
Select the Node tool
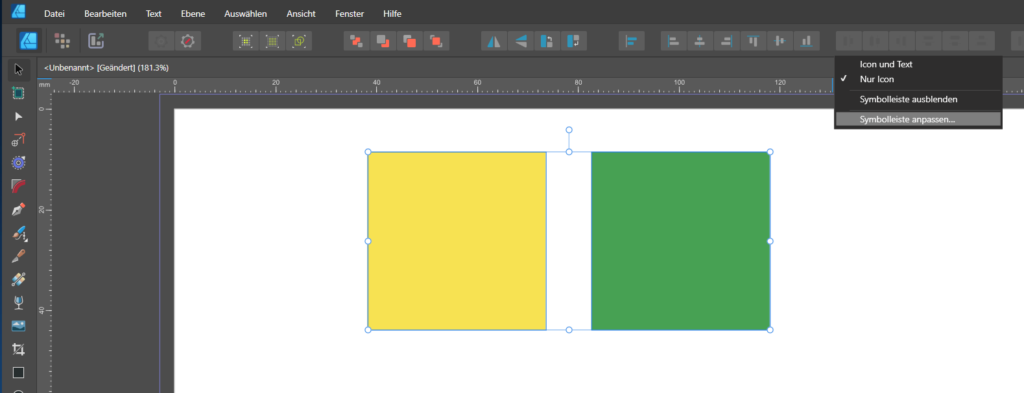19,117
